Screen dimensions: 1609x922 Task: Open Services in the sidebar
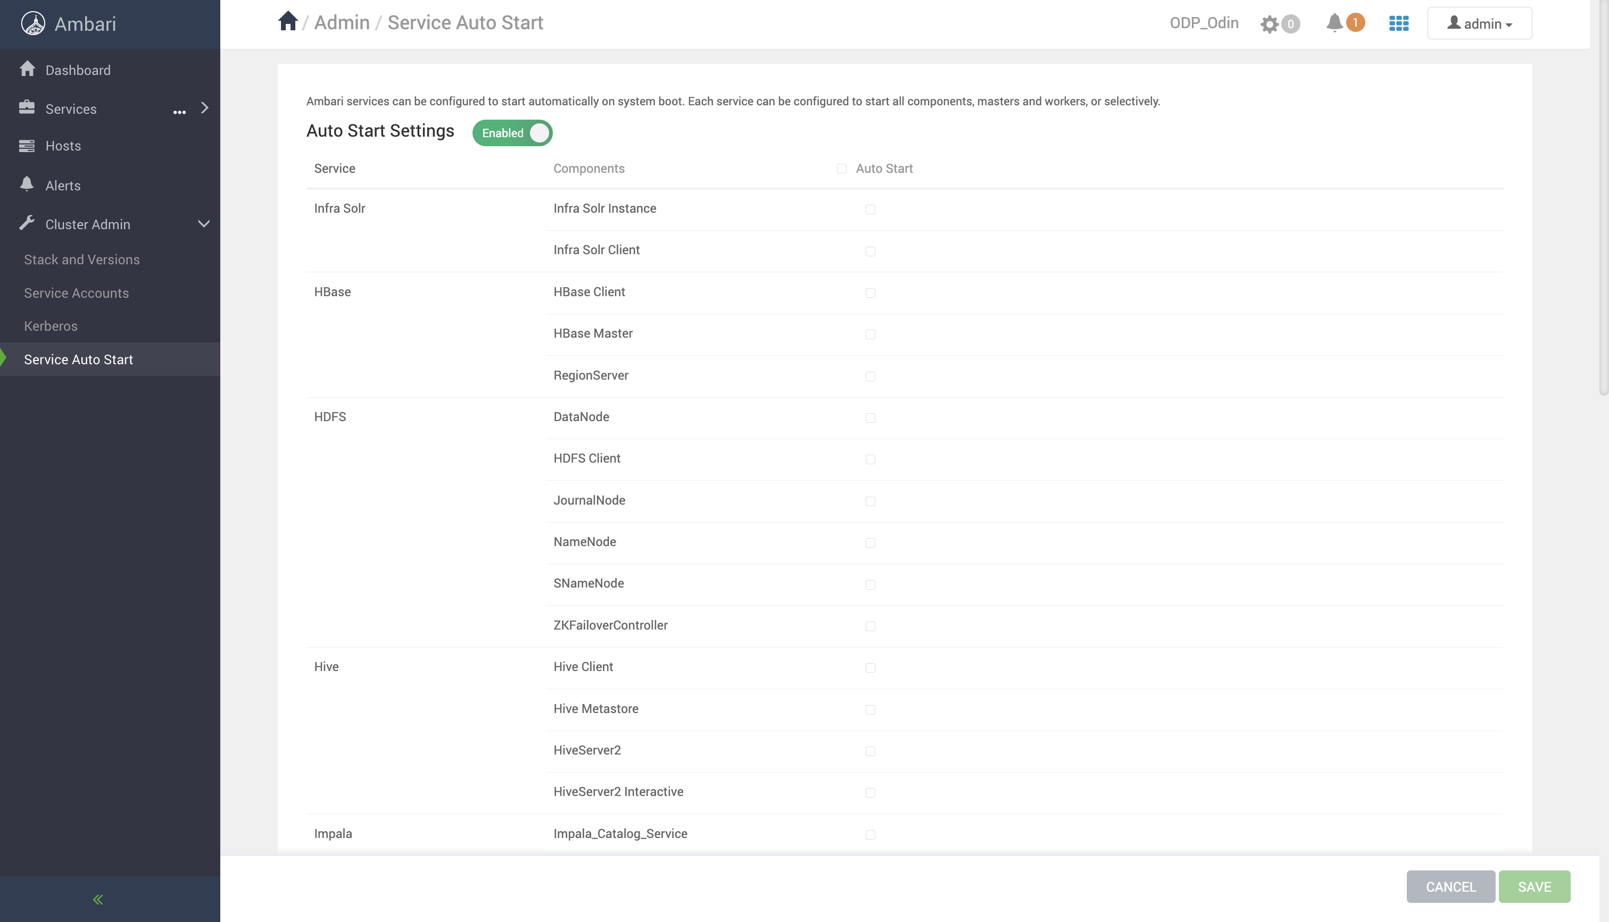71,109
